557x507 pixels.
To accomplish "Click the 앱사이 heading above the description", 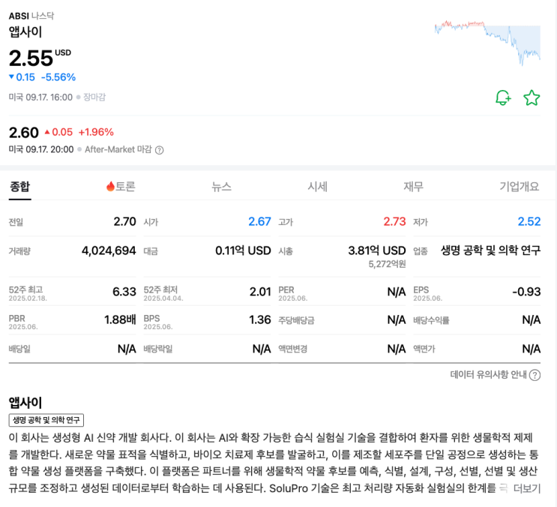I will (25, 403).
